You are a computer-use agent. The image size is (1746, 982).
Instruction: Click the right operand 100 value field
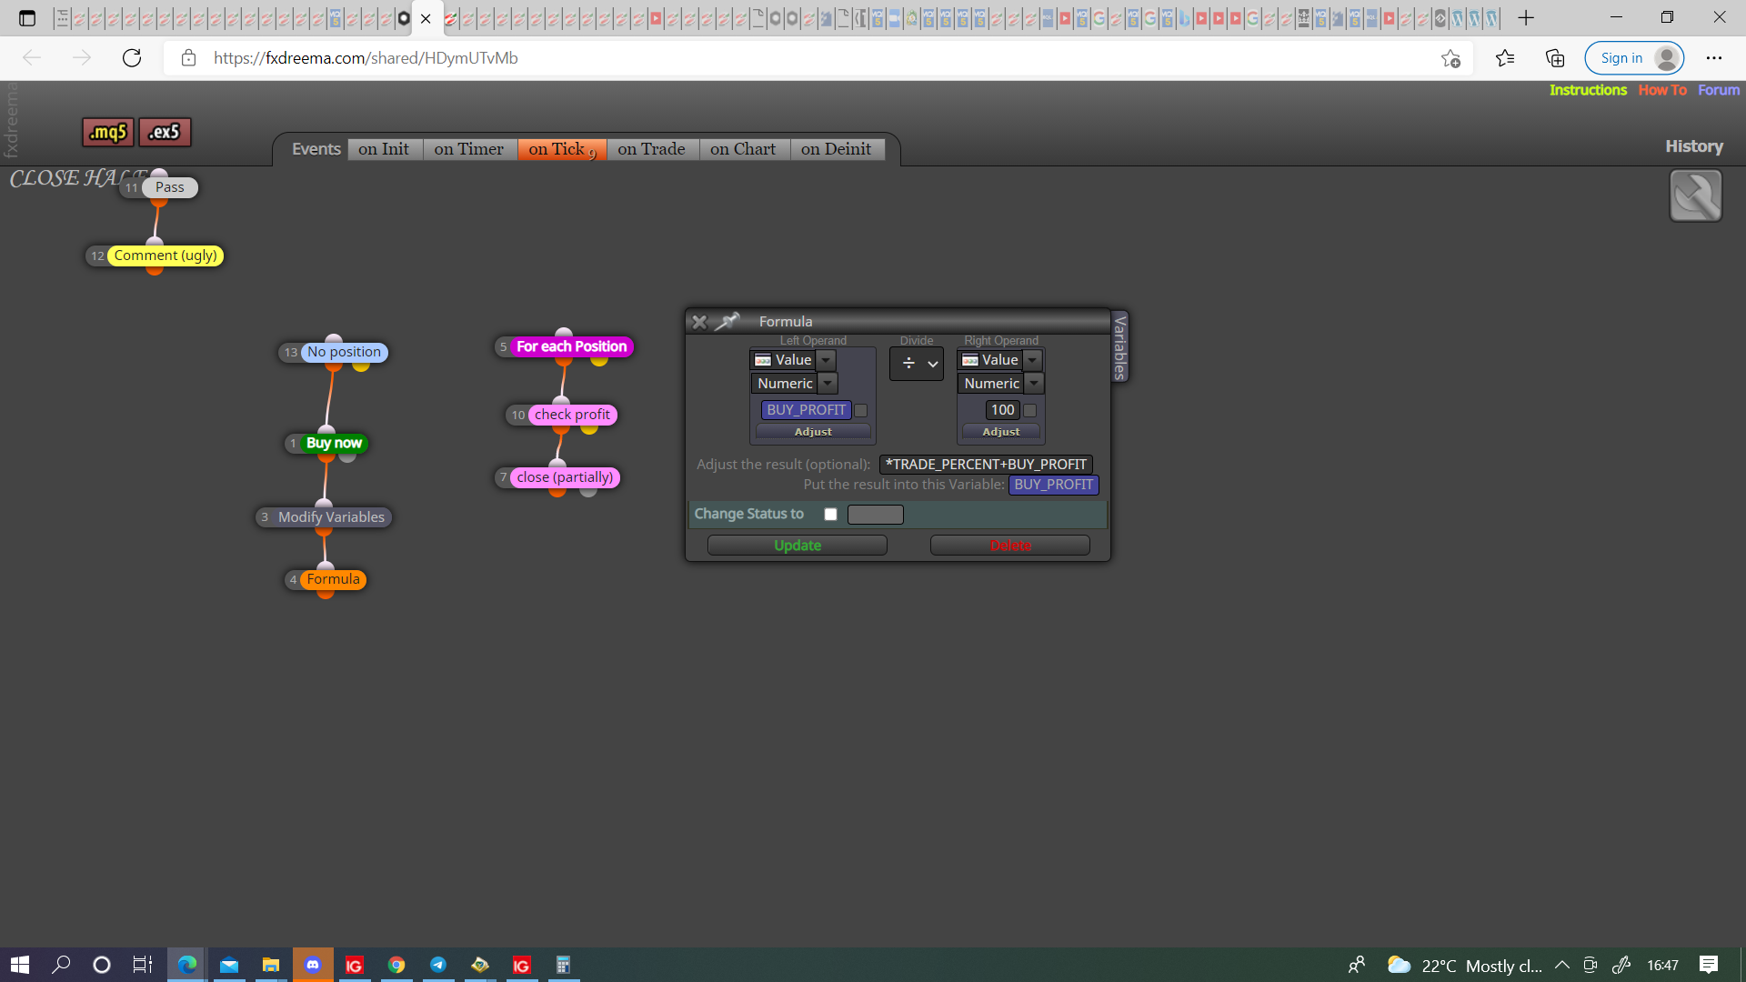[1002, 410]
